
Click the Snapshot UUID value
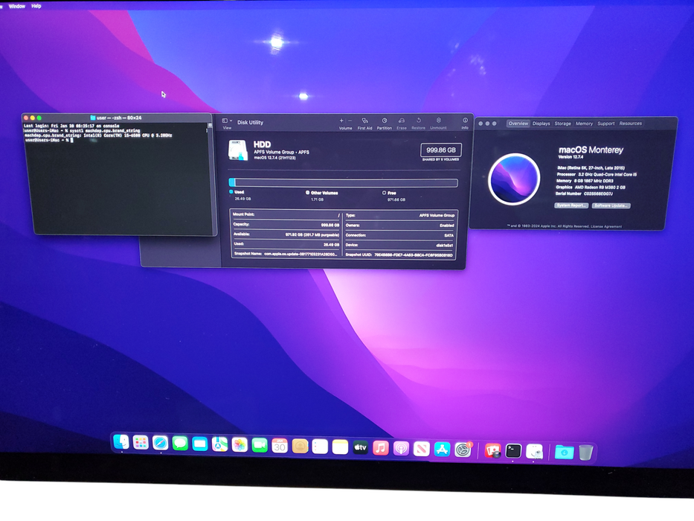(414, 255)
